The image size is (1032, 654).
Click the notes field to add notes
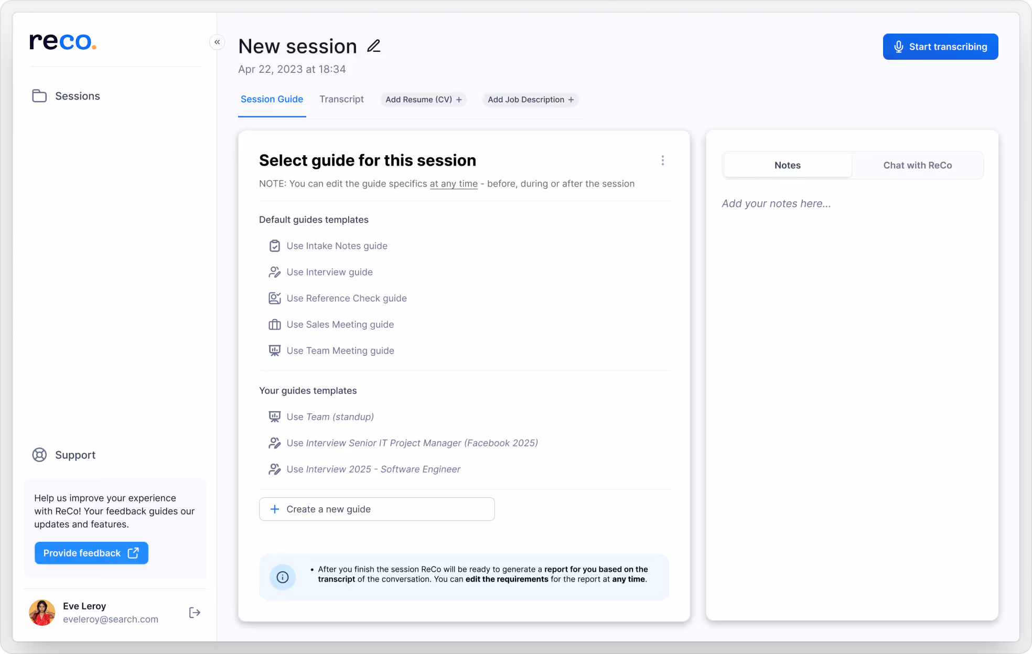[776, 203]
